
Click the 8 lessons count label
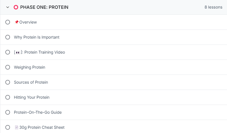tap(213, 7)
